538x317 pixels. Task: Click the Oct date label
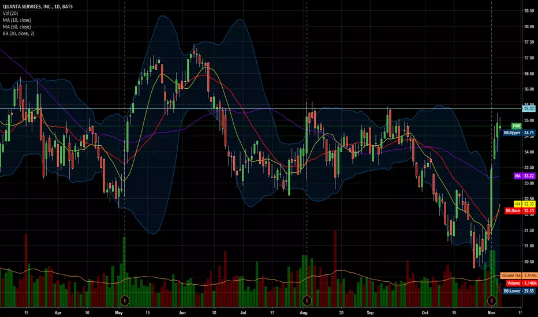point(425,312)
